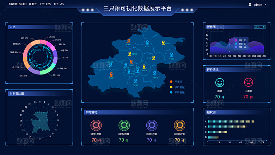Click the 70 件 value under 不满意
Screen dimensions: 275x155
248,97
